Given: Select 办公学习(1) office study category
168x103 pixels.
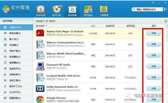Looking at the screenshot, I should [x=17, y=92].
